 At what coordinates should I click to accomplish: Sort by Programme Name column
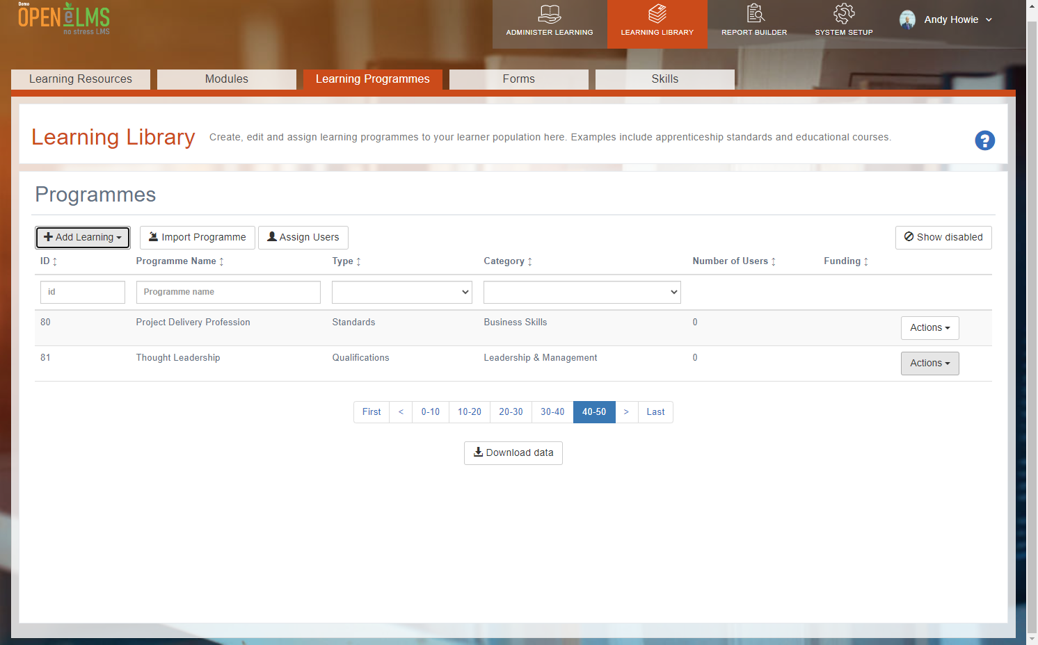180,261
